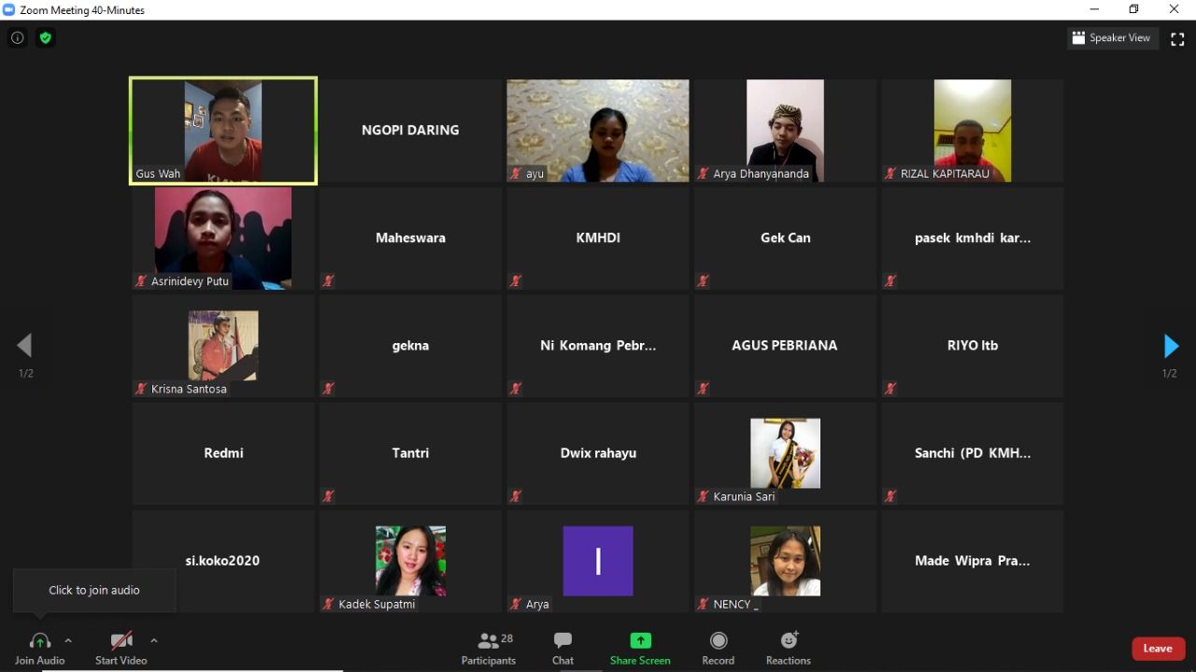Click the green encryption shield icon

45,38
